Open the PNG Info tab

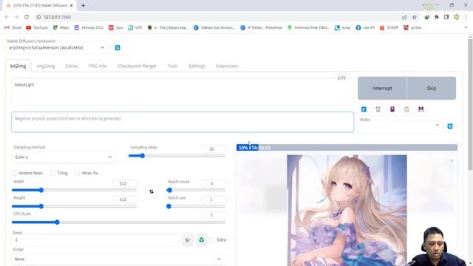point(98,66)
